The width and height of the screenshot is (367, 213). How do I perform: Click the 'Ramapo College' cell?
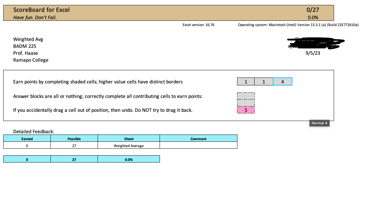click(31, 60)
